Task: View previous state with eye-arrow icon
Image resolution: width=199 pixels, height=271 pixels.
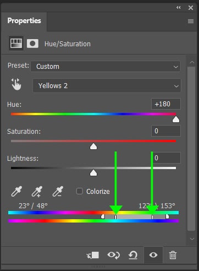Action: 114,255
